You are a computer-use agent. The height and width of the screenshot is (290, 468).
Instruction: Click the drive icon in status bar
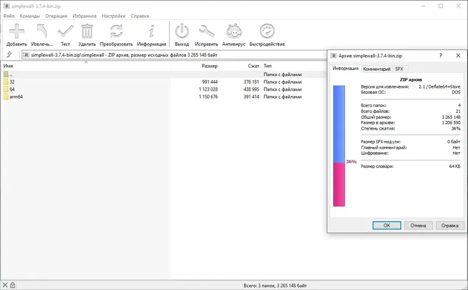(x=5, y=285)
